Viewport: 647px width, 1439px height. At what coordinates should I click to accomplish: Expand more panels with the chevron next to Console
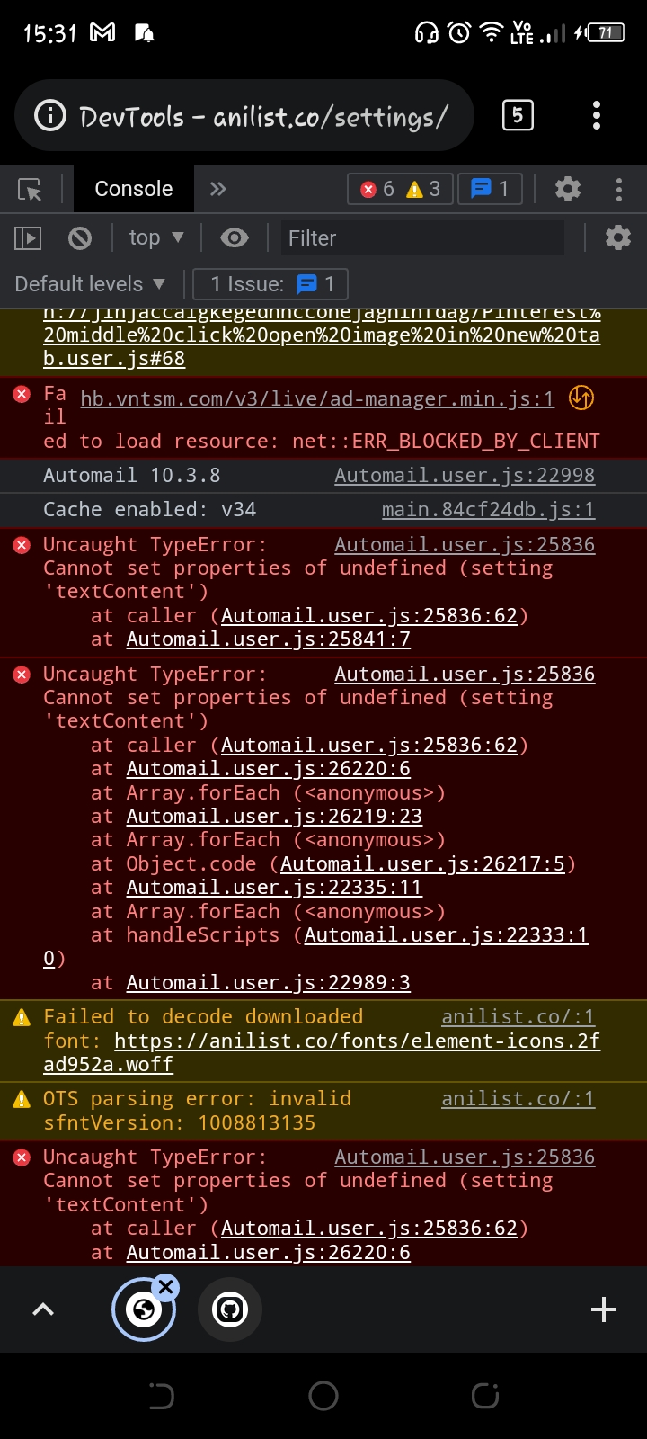[217, 188]
